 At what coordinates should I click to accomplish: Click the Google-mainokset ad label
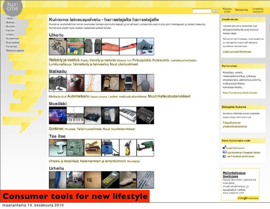[x=248, y=198]
